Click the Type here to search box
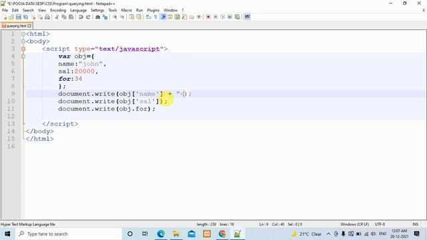Image resolution: width=427 pixels, height=240 pixels. [x=69, y=234]
